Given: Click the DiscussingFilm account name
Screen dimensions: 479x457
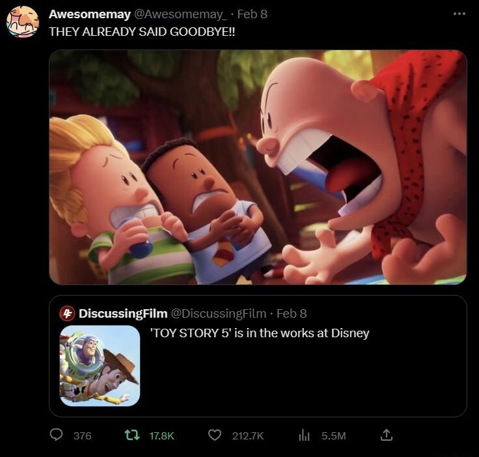Looking at the screenshot, I should [x=123, y=313].
